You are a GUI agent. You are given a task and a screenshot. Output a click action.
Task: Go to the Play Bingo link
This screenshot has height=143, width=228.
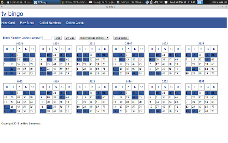(x=27, y=23)
